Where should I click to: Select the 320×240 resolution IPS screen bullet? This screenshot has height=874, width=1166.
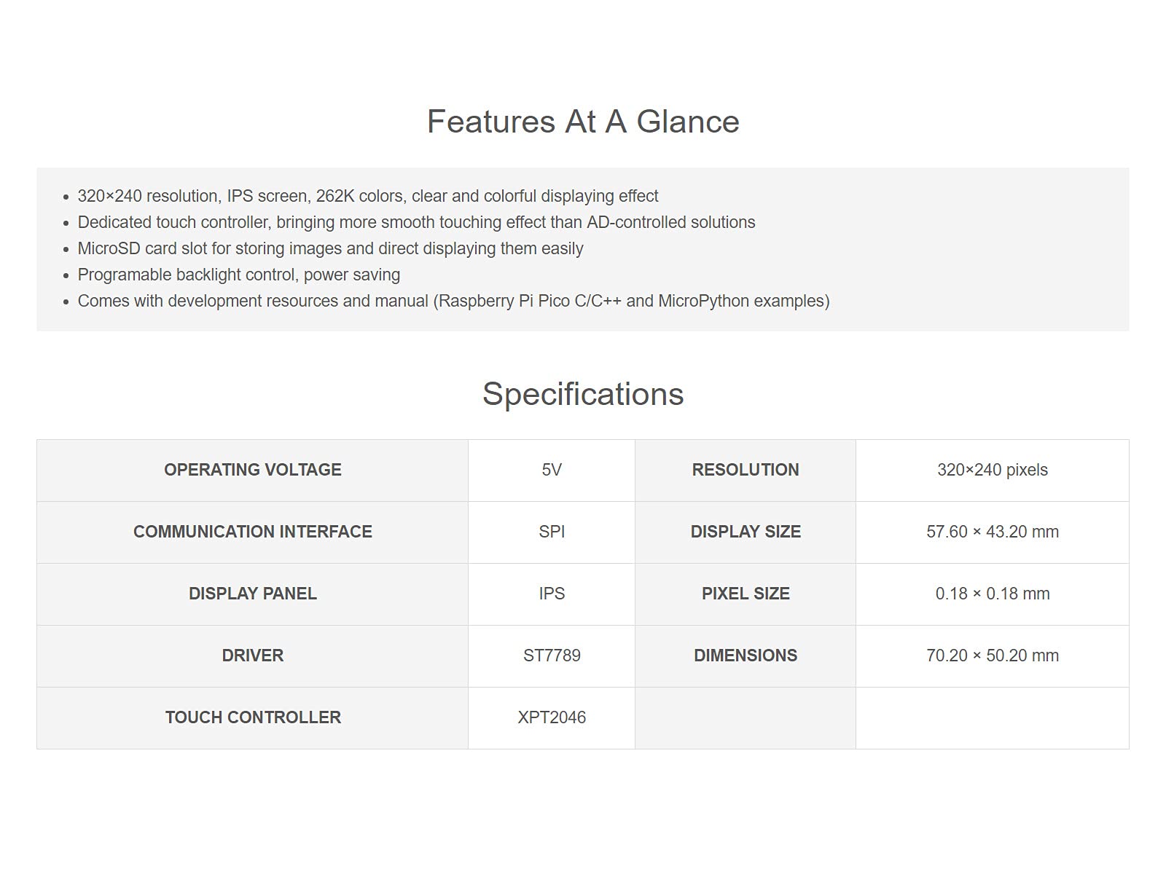point(368,196)
